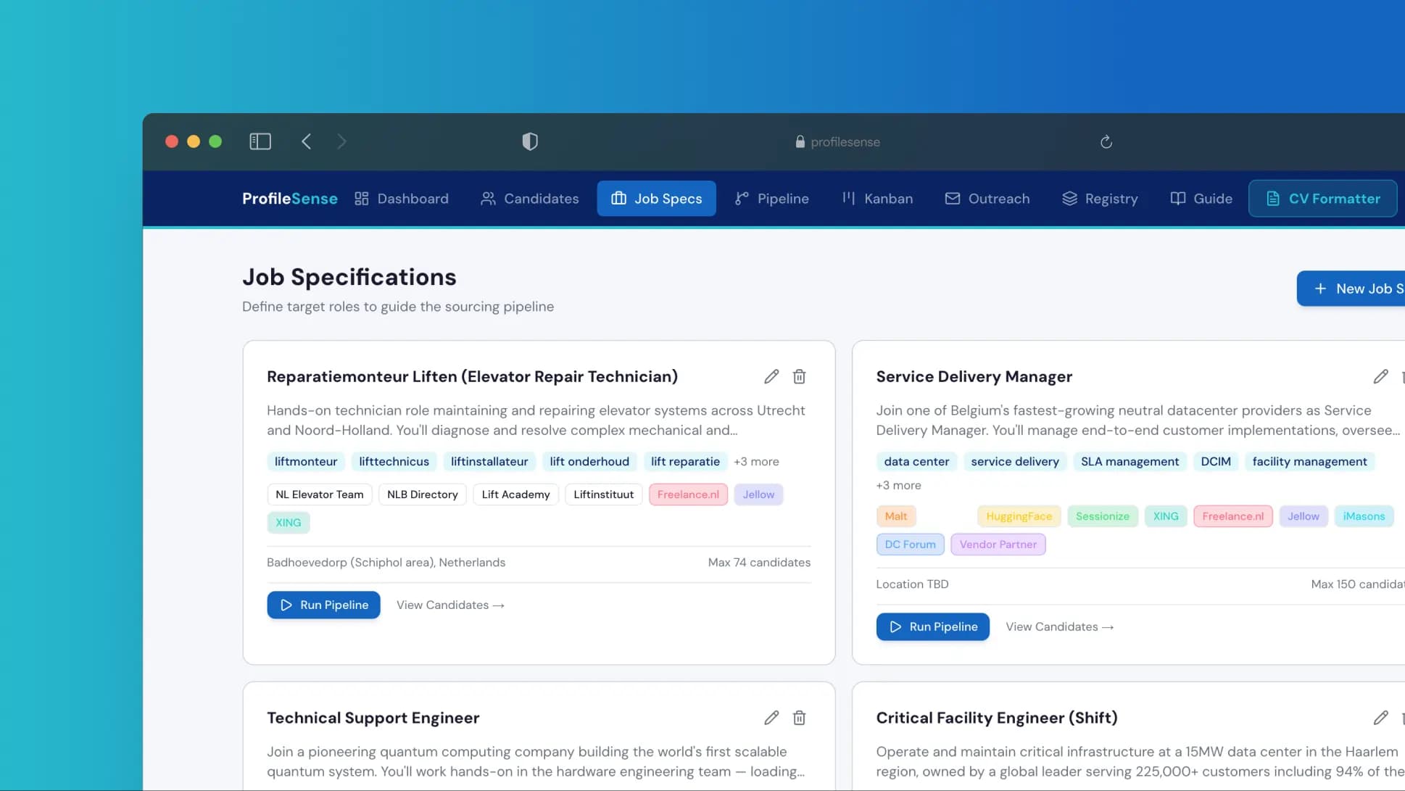Screen dimensions: 1405x791
Task: Edit the Critical Facility Engineer spec
Action: [x=1380, y=718]
